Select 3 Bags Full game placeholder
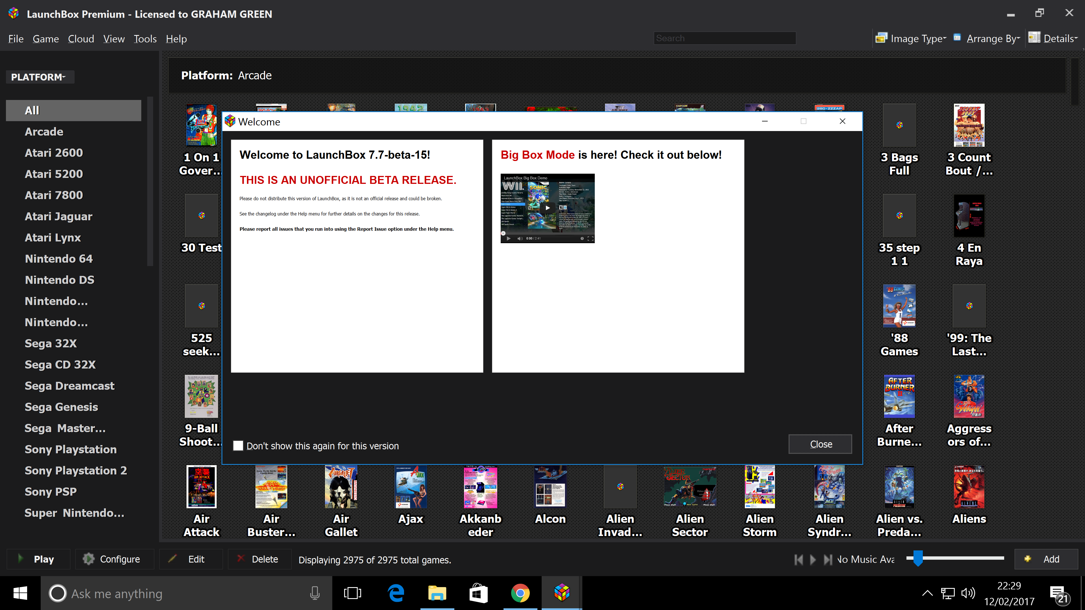Viewport: 1085px width, 610px height. [x=899, y=125]
